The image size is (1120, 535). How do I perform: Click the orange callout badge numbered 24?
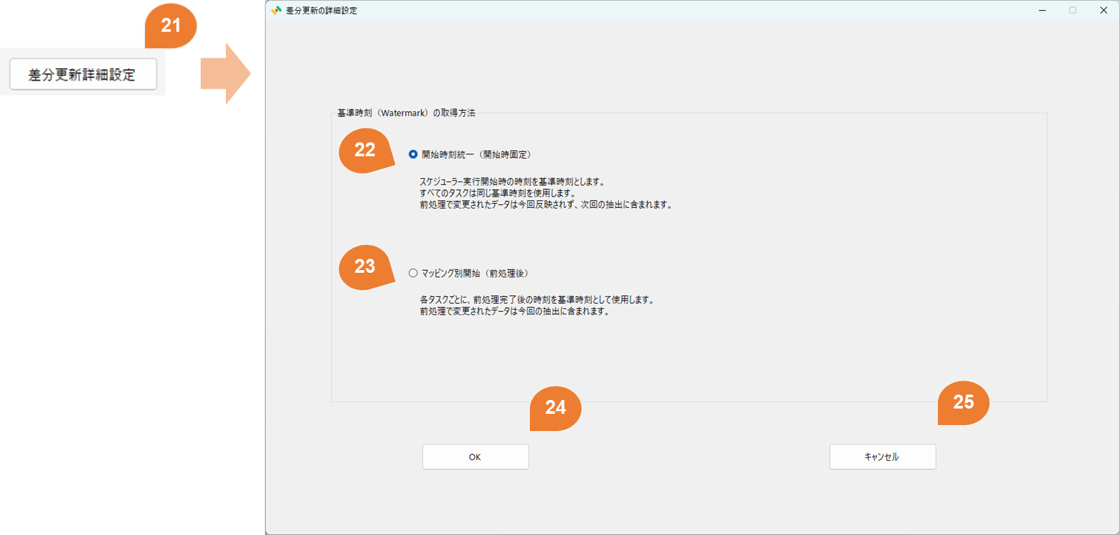pyautogui.click(x=556, y=408)
